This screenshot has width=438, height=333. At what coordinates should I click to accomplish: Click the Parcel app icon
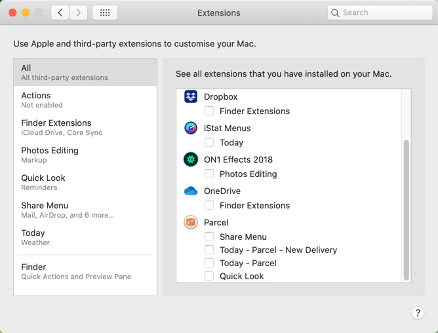point(191,222)
